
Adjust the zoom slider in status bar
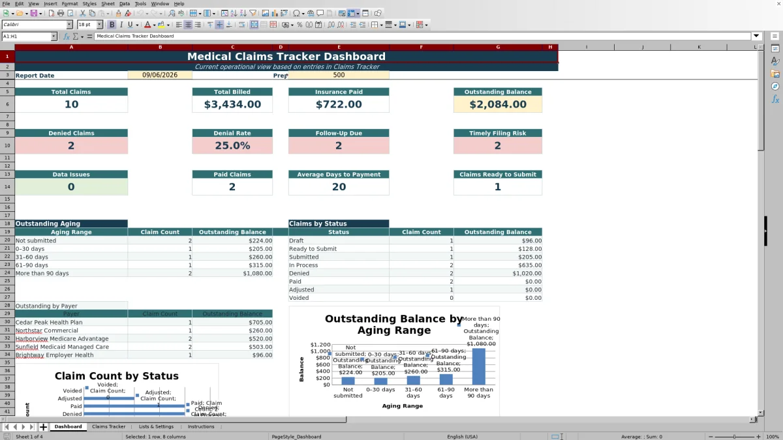point(735,437)
